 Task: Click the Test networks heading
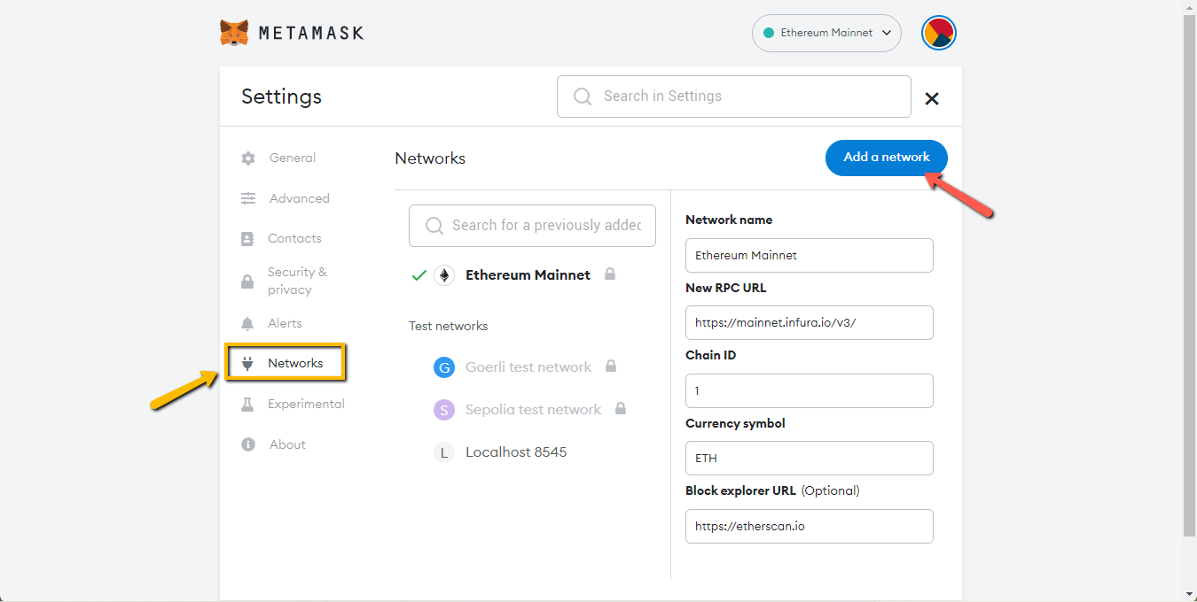click(x=449, y=326)
